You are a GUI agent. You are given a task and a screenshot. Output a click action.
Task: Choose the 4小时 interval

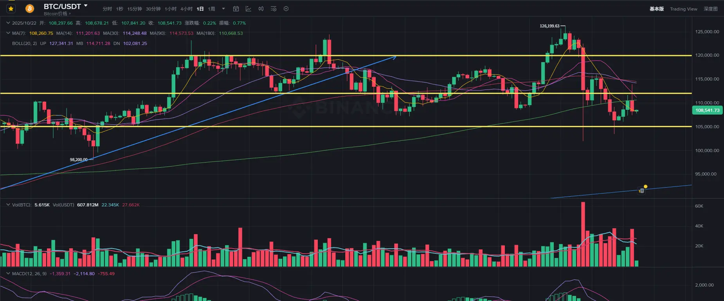tap(187, 9)
